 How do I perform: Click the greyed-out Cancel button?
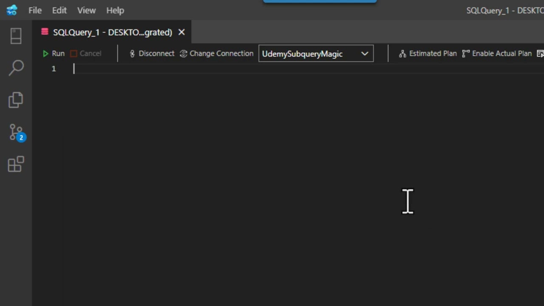[85, 54]
